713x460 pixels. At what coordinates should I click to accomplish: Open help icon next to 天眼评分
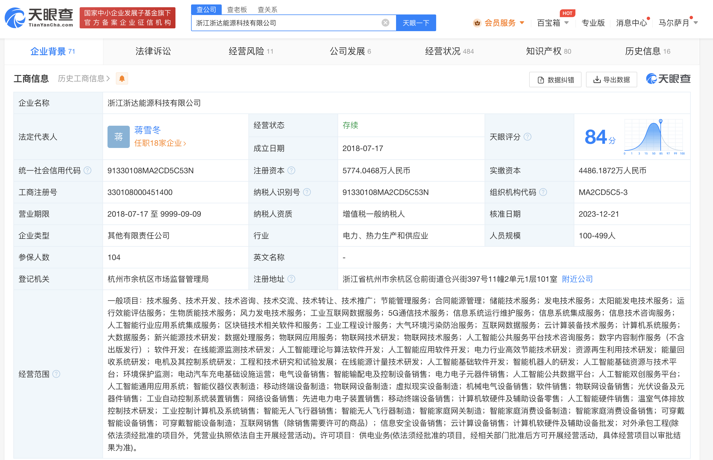coord(528,137)
